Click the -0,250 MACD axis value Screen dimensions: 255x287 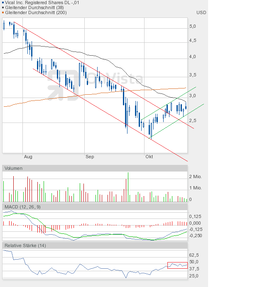196,235
